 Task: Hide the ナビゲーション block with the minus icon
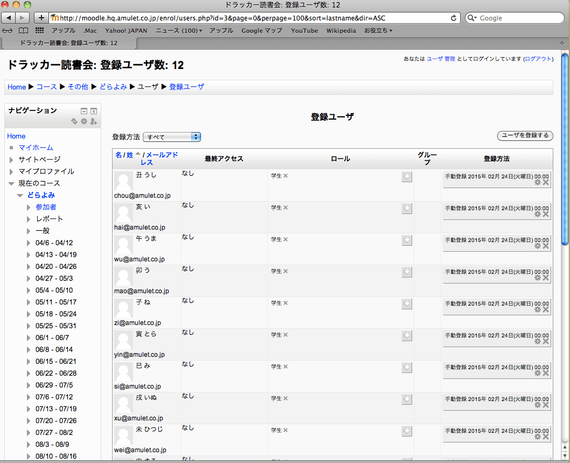point(84,111)
